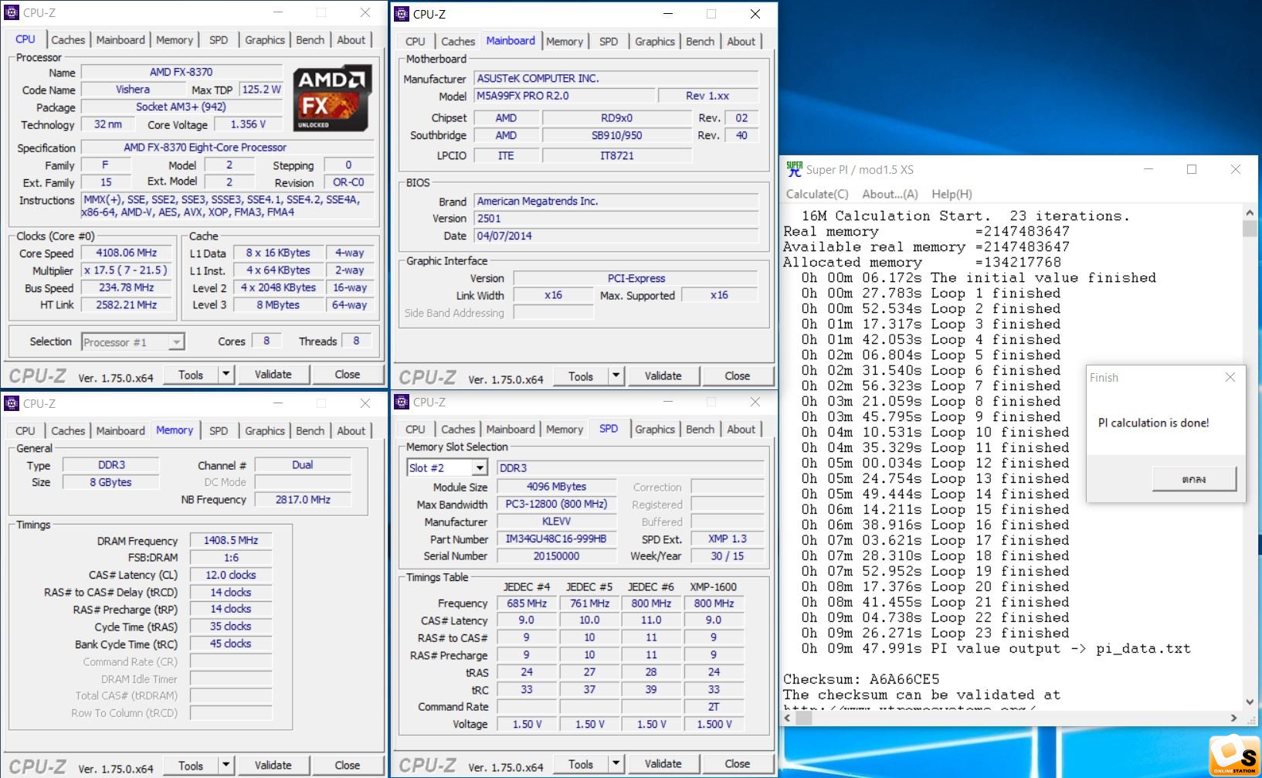Click Memory Size value 8 GBytes
The height and width of the screenshot is (778, 1262).
point(110,482)
